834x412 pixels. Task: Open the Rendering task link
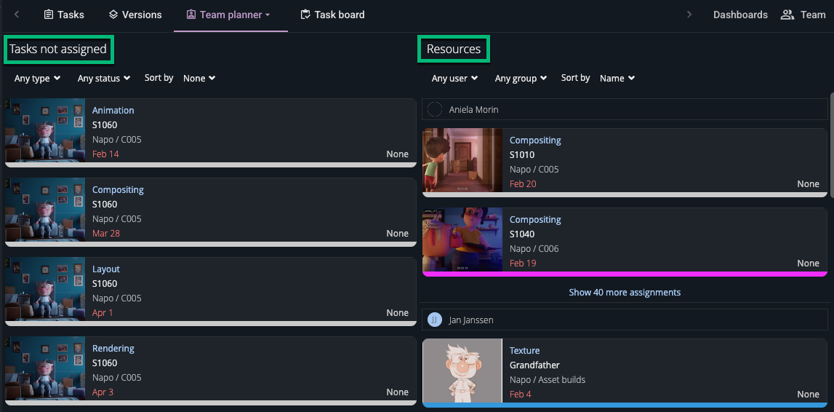coord(113,348)
